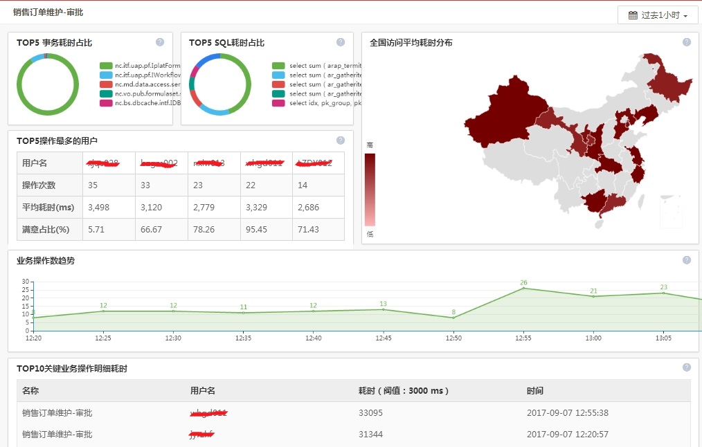This screenshot has width=702, height=447.
Task: Click 平均耗时 value 3,498
Action: click(98, 207)
